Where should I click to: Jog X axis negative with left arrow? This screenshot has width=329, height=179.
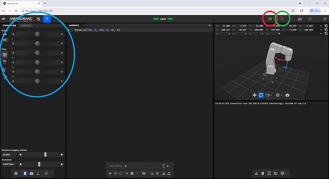[x=13, y=34]
